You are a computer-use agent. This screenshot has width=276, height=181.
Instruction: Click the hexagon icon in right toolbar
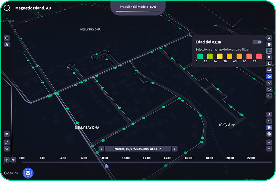[269, 45]
